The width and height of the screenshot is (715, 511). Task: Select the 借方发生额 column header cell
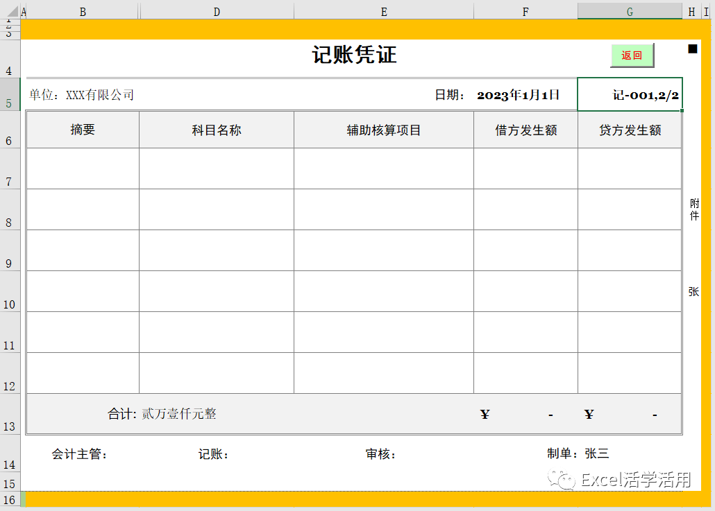525,129
